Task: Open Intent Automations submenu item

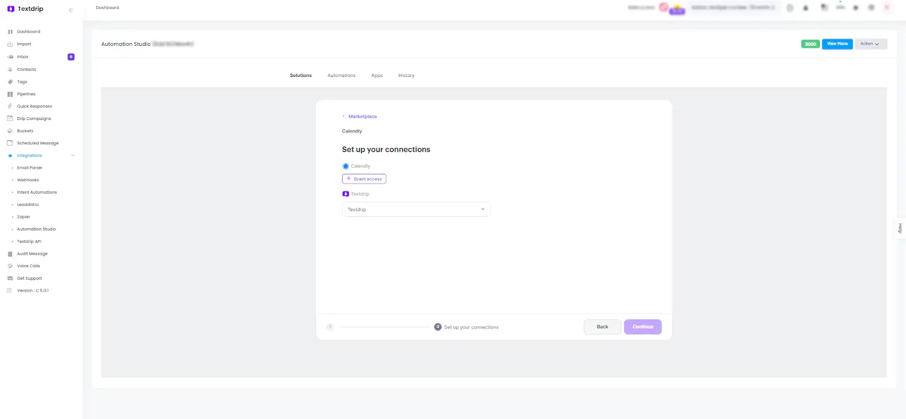Action: (x=37, y=193)
